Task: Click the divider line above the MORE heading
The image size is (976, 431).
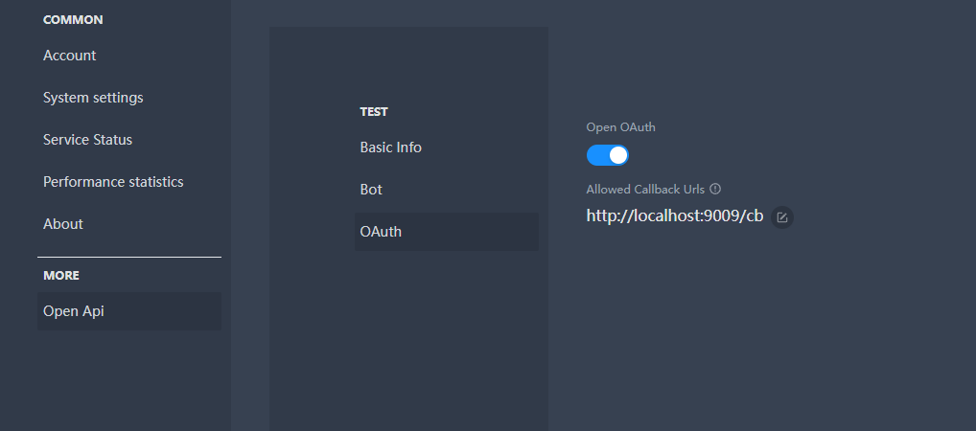Action: coord(128,257)
